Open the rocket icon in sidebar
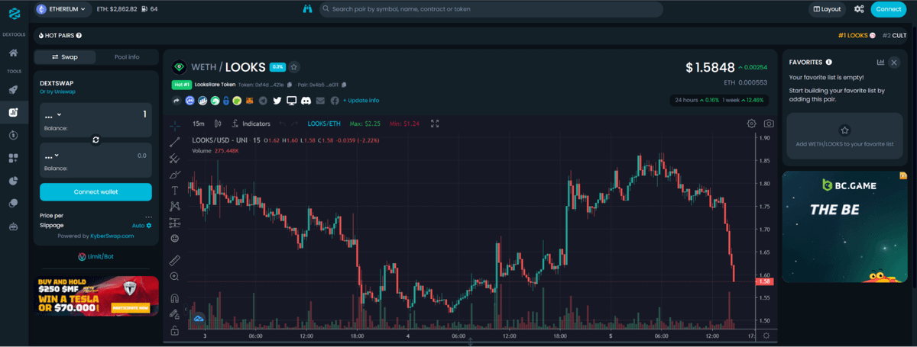 [x=13, y=89]
